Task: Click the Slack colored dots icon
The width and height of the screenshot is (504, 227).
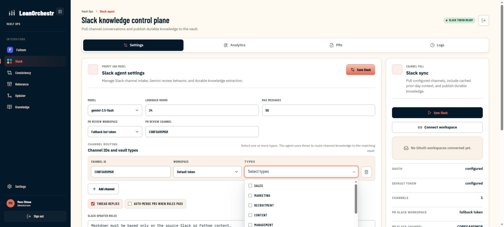Action: (10, 61)
